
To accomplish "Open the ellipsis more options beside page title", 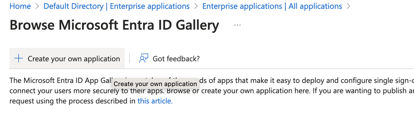I will [x=237, y=25].
